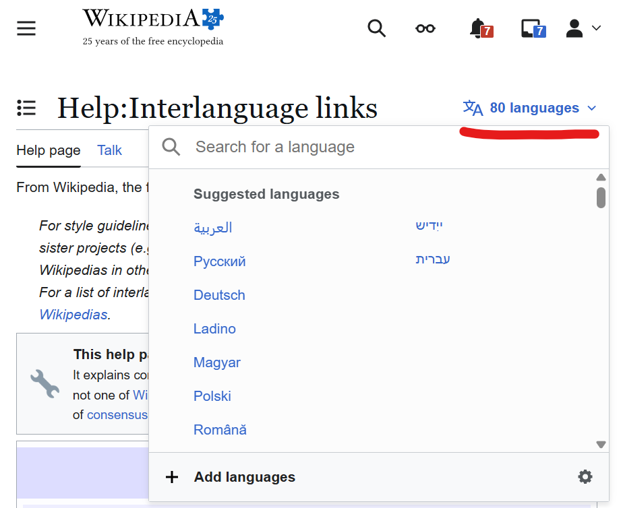Open the main hamburger menu
This screenshot has width=621, height=508.
26,28
